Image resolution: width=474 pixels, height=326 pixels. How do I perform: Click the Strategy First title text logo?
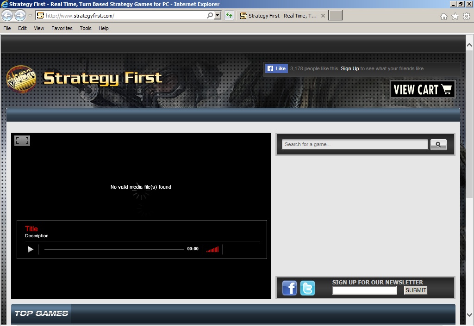coord(102,79)
